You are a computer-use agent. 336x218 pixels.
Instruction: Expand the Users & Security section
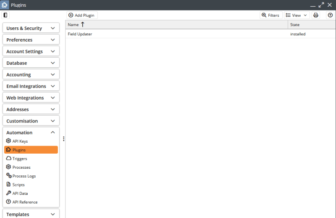pos(31,28)
